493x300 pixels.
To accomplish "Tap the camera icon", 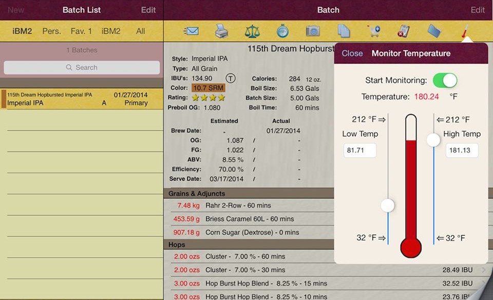I will tap(313, 31).
